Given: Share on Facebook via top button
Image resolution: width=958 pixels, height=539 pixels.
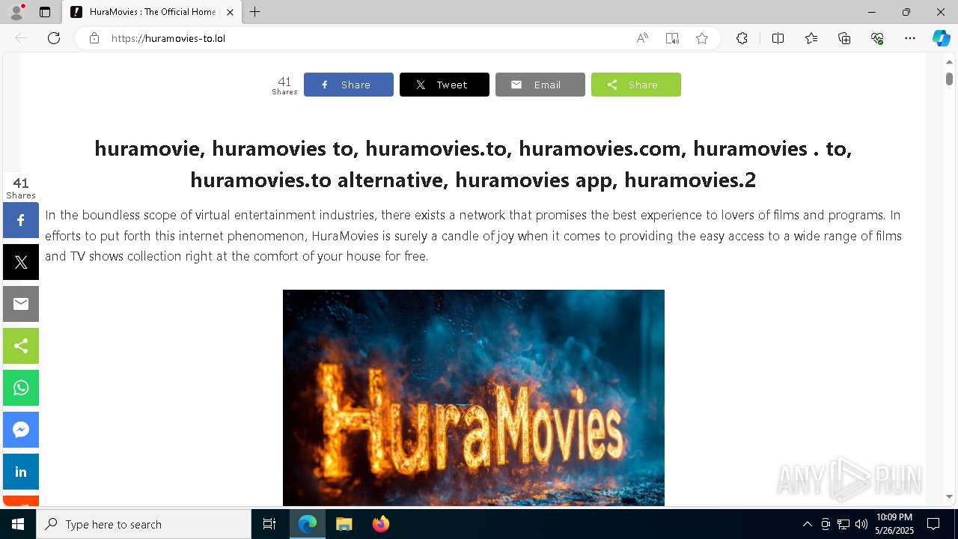Looking at the screenshot, I should tap(349, 85).
